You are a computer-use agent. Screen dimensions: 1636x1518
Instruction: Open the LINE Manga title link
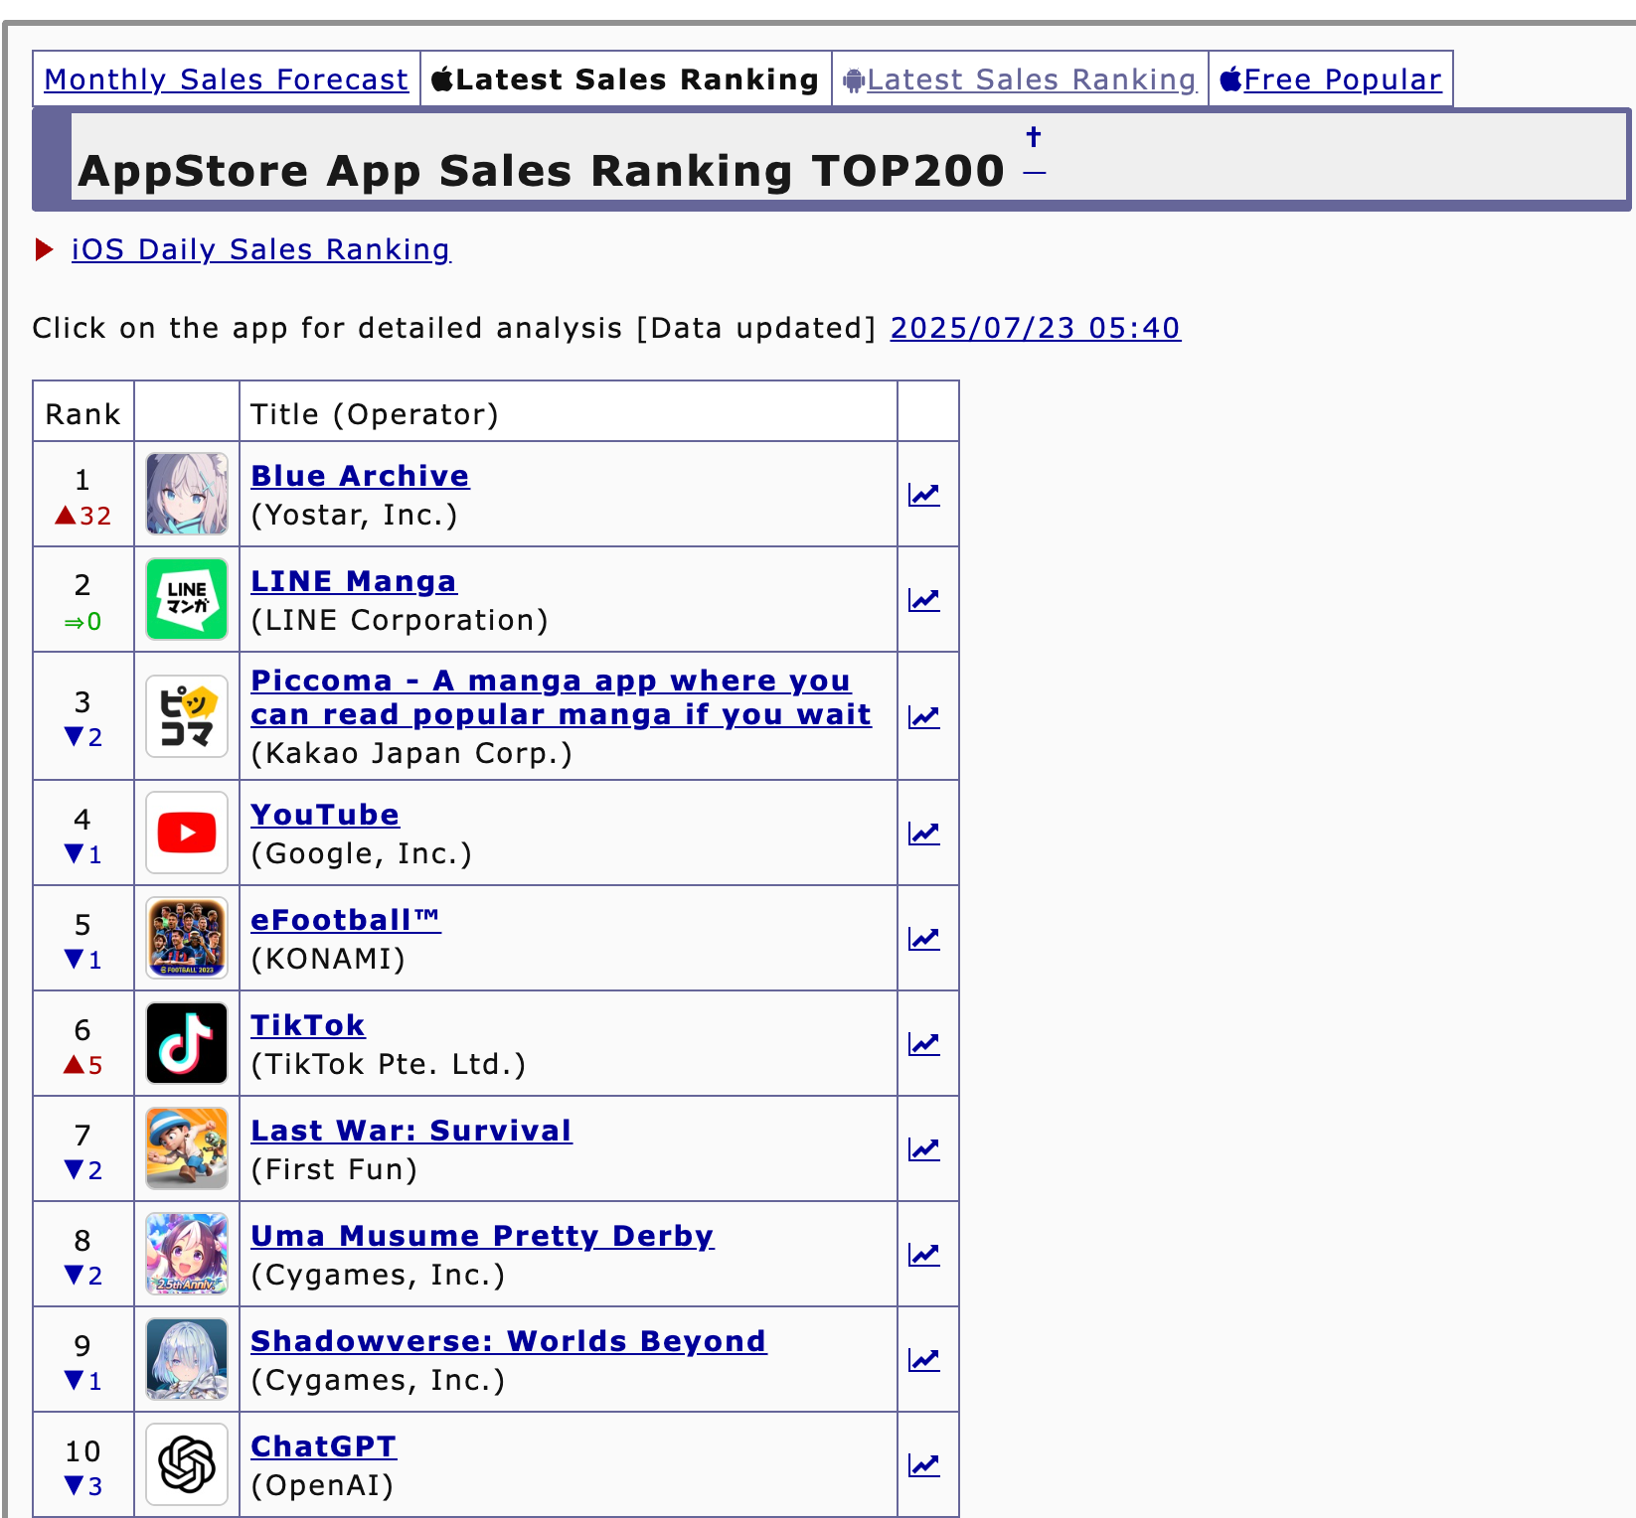tap(354, 581)
